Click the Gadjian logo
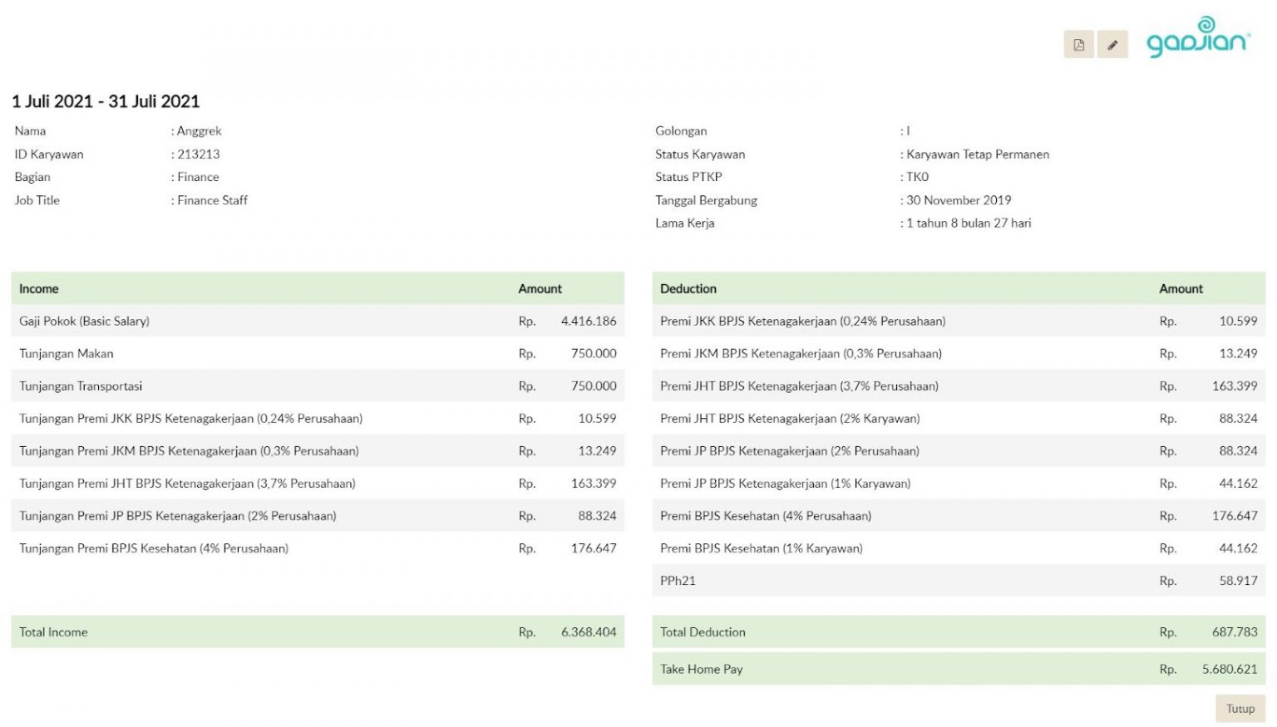1277x727 pixels. [x=1197, y=38]
